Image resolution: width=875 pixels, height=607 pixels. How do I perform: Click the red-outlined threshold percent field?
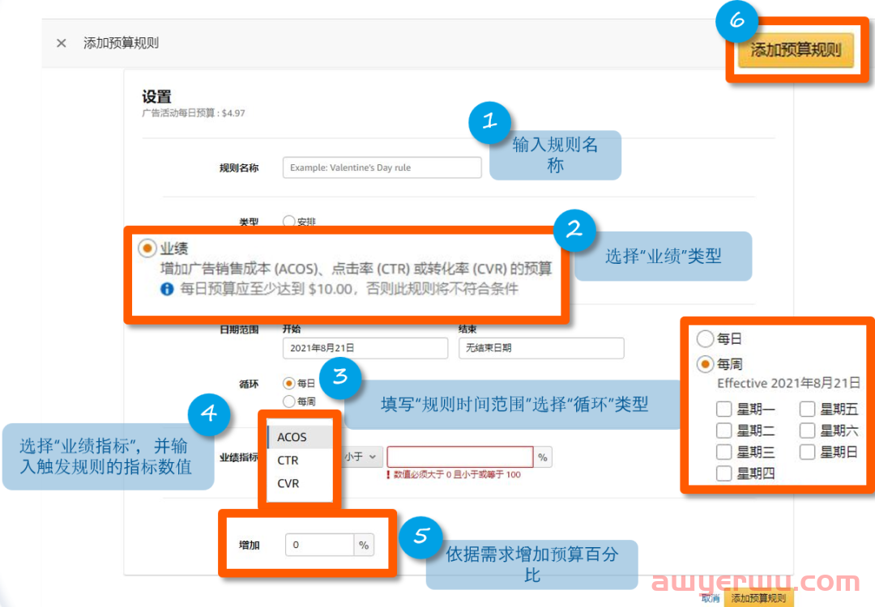coord(460,457)
